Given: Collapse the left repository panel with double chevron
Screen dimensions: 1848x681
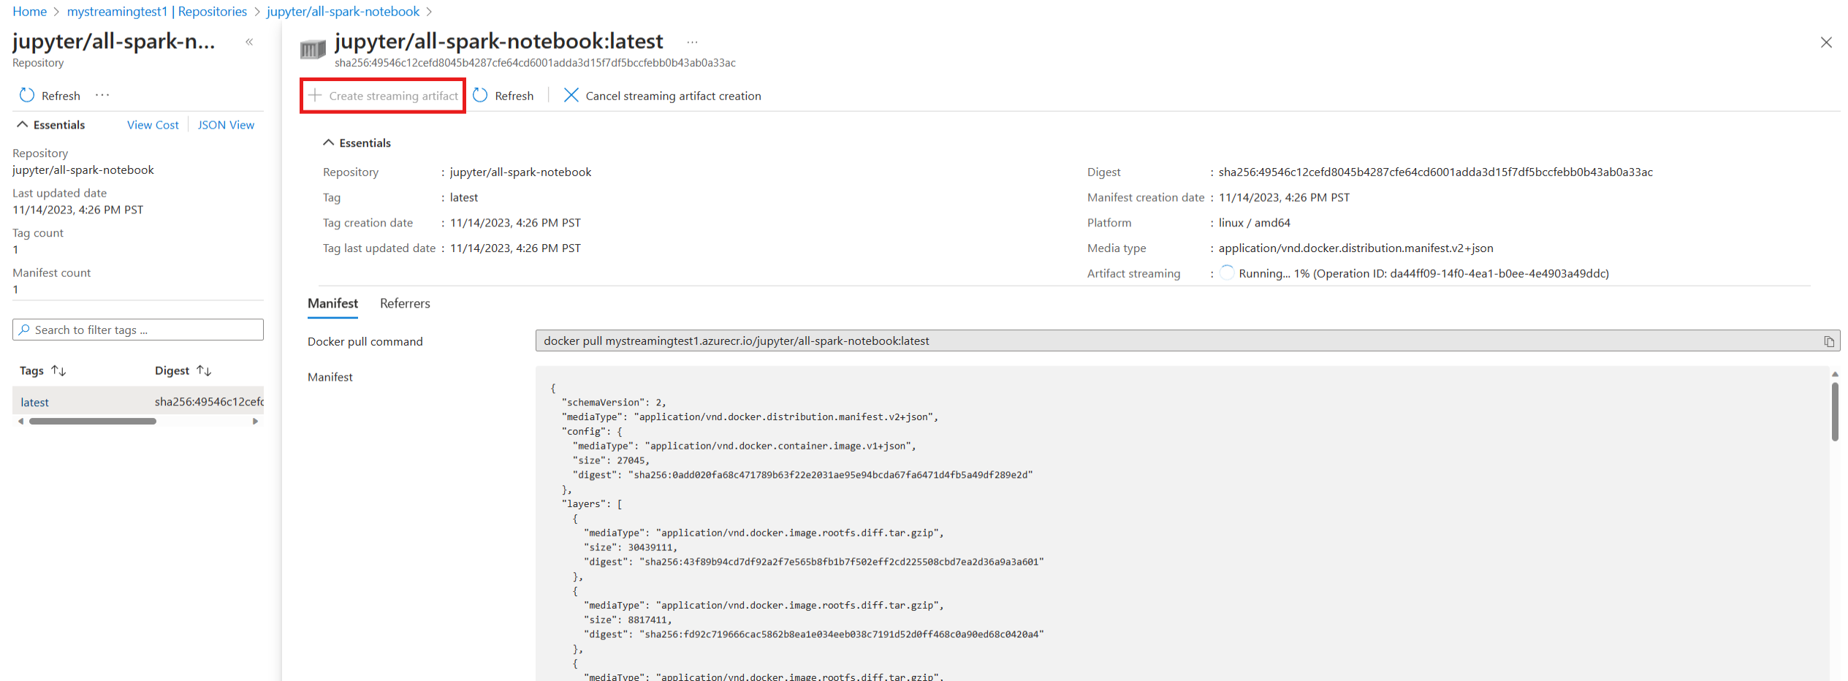Looking at the screenshot, I should 249,42.
